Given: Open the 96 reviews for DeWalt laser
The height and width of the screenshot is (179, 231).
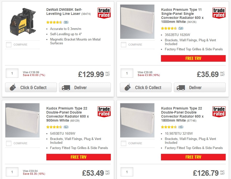Looking at the screenshot, I should (65, 22).
